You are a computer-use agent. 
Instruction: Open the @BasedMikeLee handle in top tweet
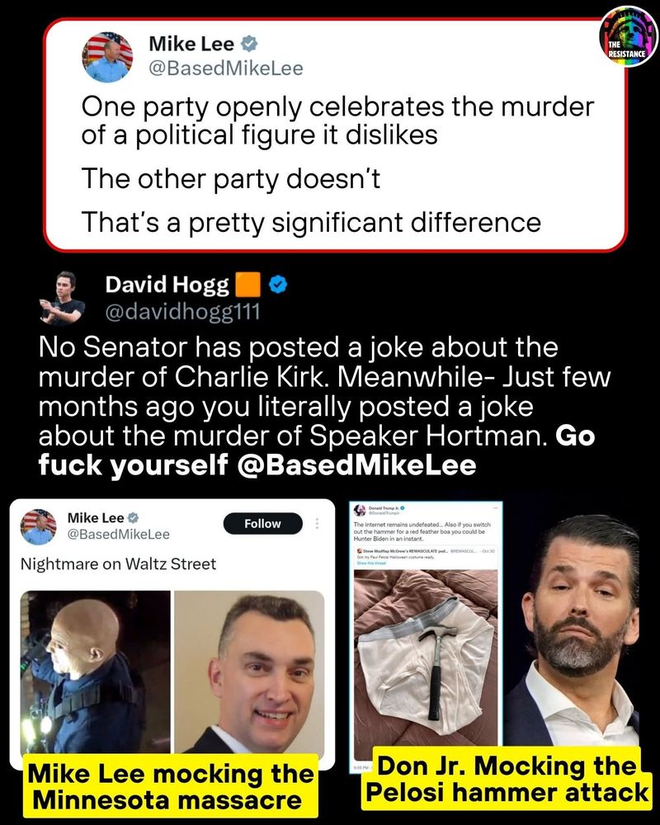226,68
